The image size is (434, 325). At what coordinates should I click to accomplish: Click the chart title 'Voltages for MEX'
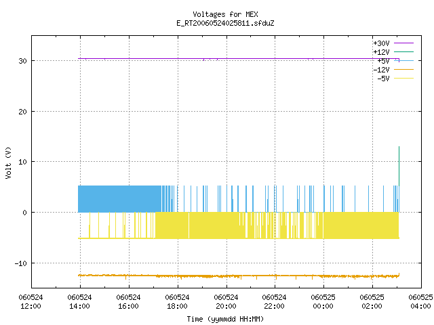tap(225, 14)
